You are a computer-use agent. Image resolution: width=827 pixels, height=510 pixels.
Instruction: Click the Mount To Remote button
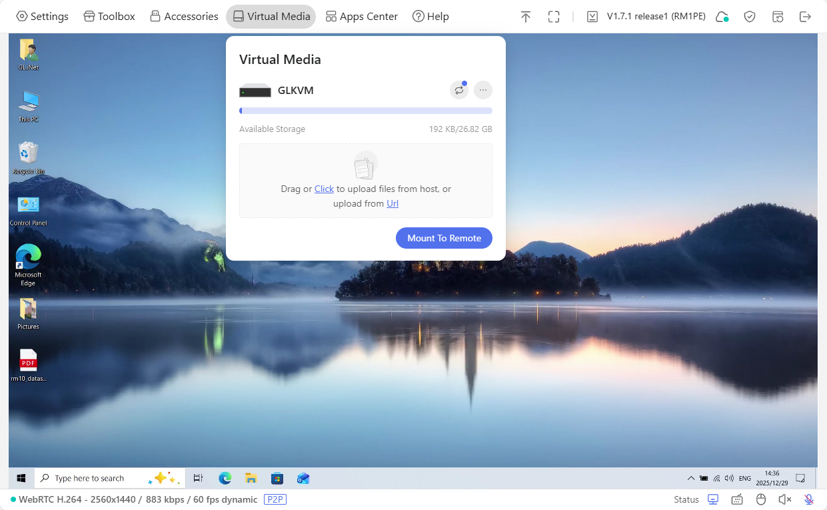444,238
